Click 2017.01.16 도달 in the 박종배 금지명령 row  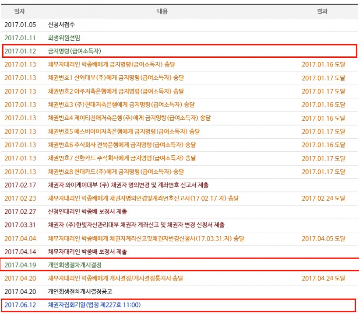click(323, 64)
